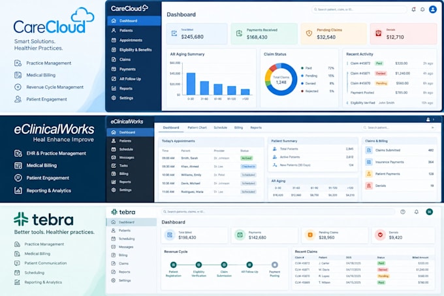Open Schedule in eClinicalWorks sidebar
Image resolution: width=444 pixels, height=296 pixels.
pos(130,149)
